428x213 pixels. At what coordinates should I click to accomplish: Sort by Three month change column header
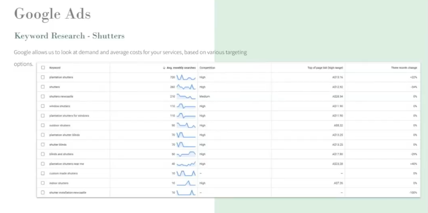pyautogui.click(x=404, y=68)
